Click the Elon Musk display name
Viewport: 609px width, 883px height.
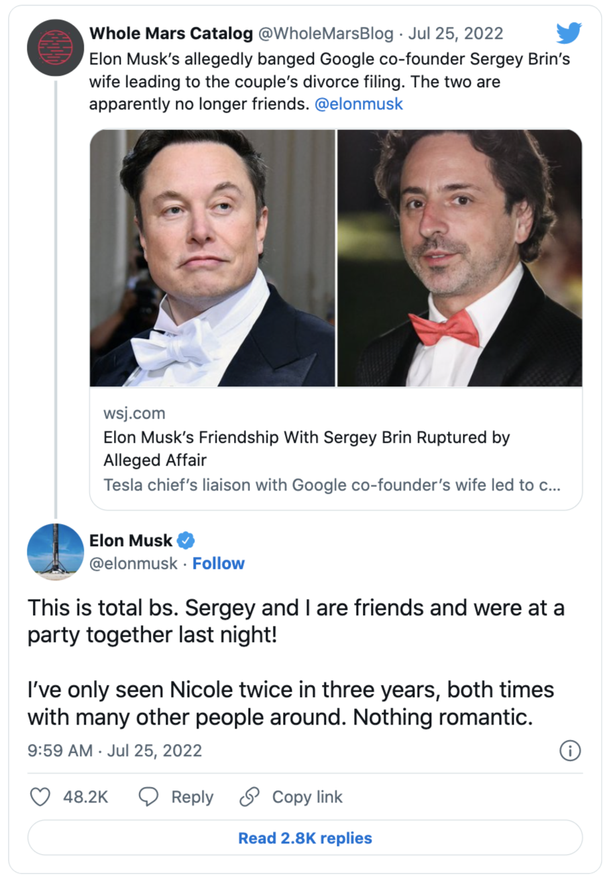pos(131,539)
